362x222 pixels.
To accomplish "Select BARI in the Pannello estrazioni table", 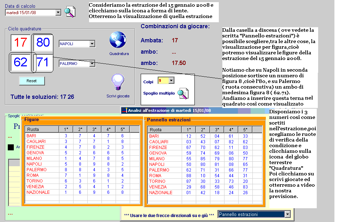I will 154,136.
